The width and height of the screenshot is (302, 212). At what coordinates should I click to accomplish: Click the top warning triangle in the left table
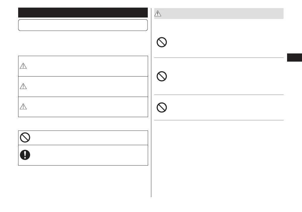click(23, 66)
